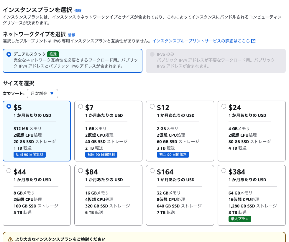
Task: Click the IPv6 のみ radio option
Action: (152, 54)
